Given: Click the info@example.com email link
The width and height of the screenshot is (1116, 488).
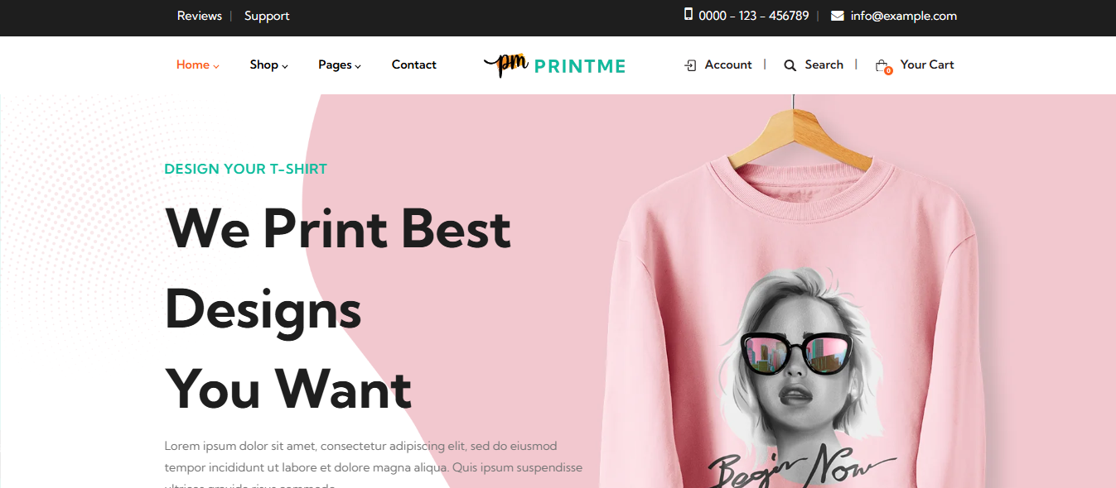Looking at the screenshot, I should [x=904, y=16].
